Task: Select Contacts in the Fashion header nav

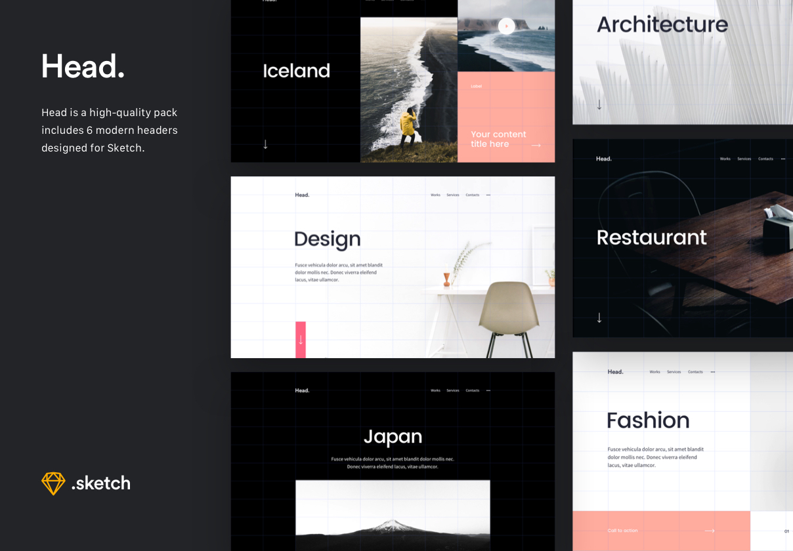Action: pos(696,372)
